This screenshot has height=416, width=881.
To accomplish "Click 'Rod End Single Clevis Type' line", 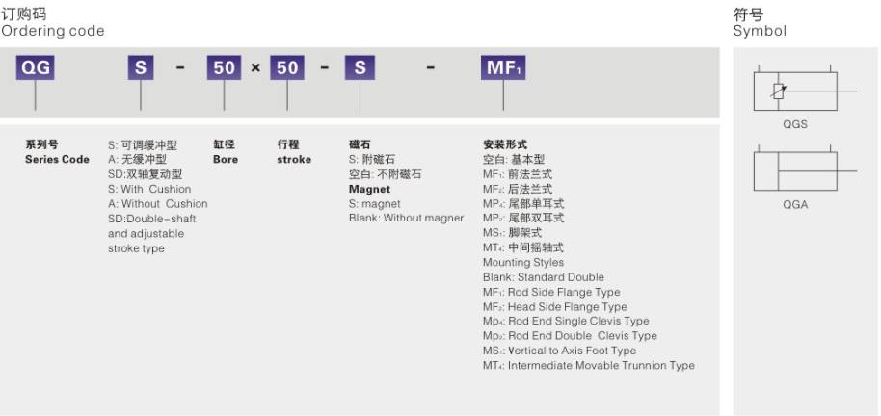I will click(x=566, y=321).
